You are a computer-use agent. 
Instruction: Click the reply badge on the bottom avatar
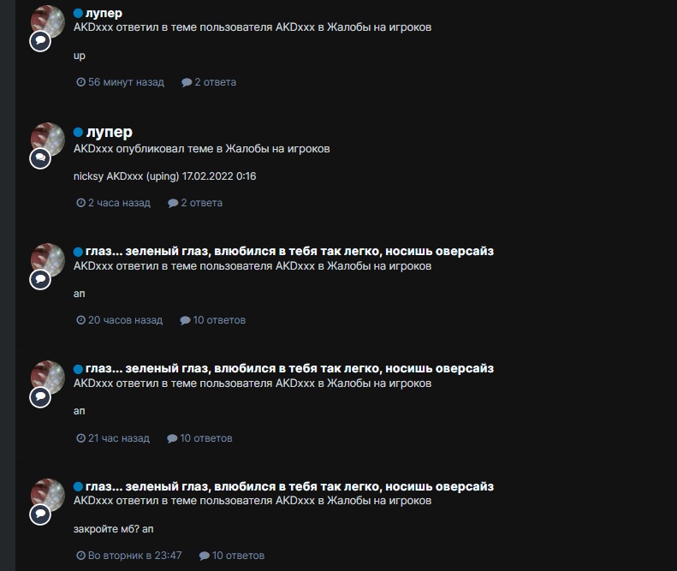(x=40, y=514)
